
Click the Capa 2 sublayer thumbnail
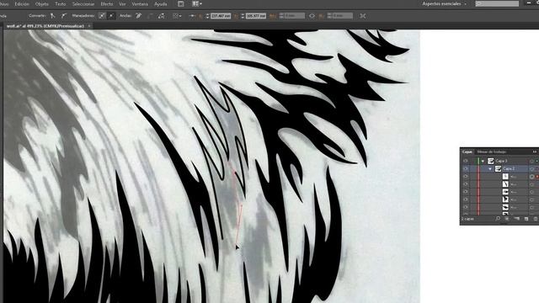(x=498, y=168)
